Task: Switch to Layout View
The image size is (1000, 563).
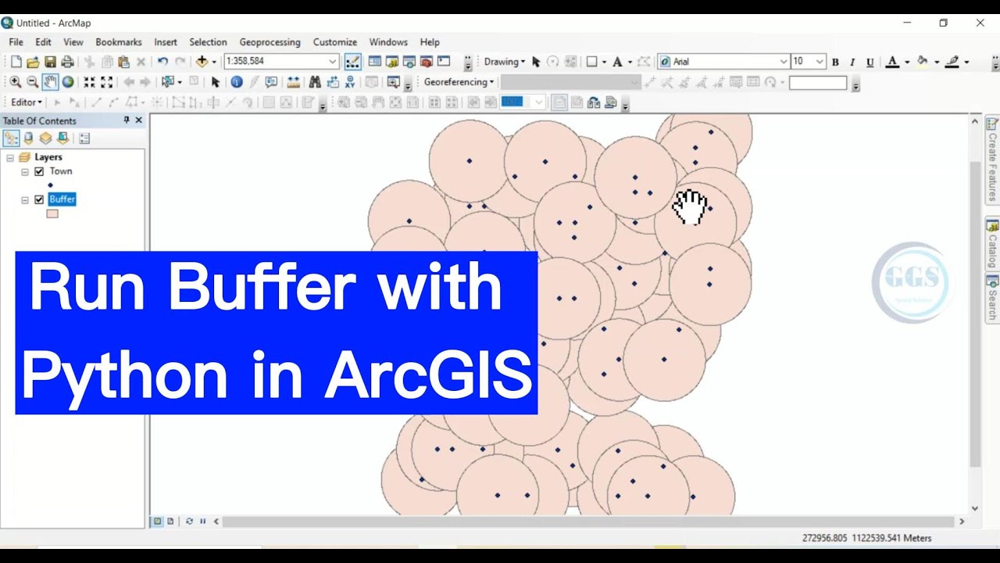Action: tap(170, 521)
